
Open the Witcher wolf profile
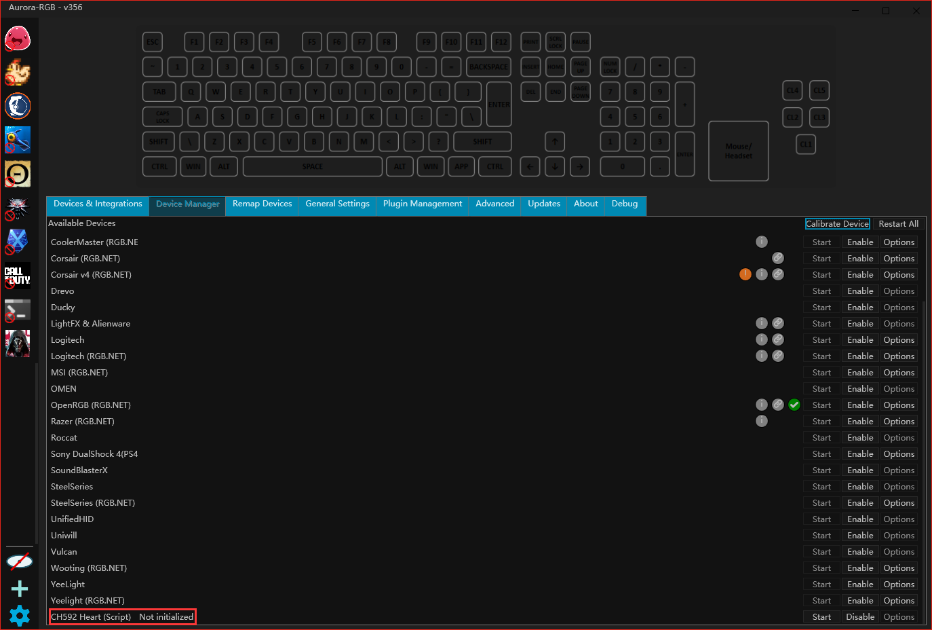[18, 208]
